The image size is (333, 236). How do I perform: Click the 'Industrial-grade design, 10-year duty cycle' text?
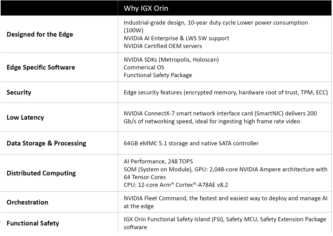pos(179,22)
